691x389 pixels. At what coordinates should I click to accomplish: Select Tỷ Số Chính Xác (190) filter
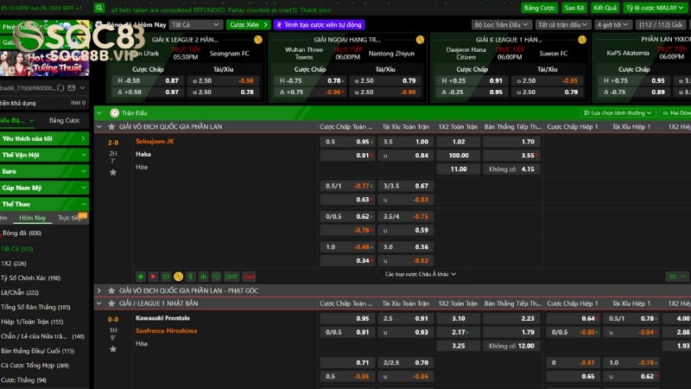pos(31,277)
